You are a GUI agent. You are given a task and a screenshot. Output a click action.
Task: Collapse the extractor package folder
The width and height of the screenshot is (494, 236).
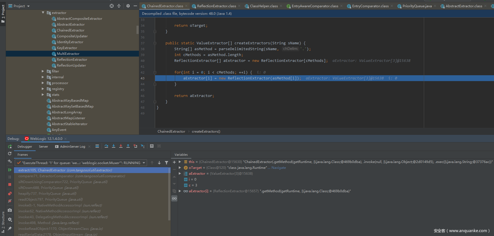(43, 13)
